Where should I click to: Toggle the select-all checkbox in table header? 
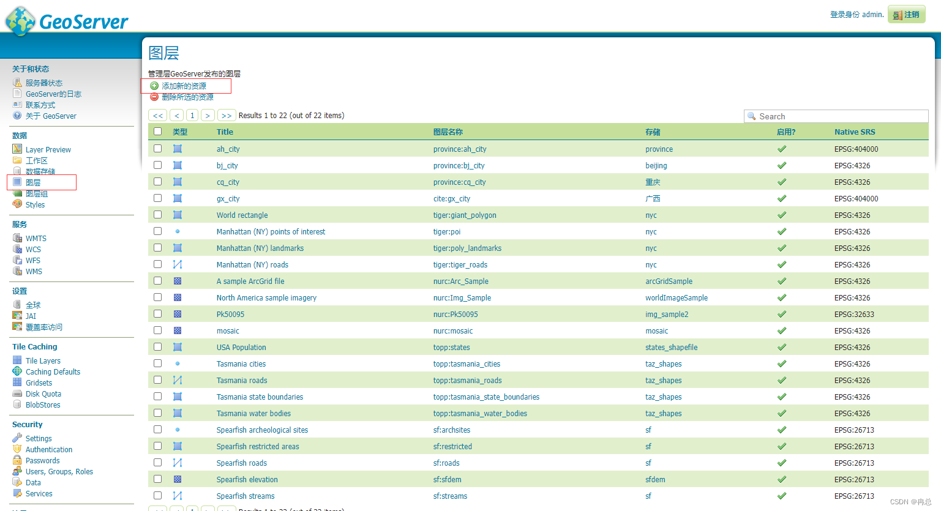click(x=158, y=132)
